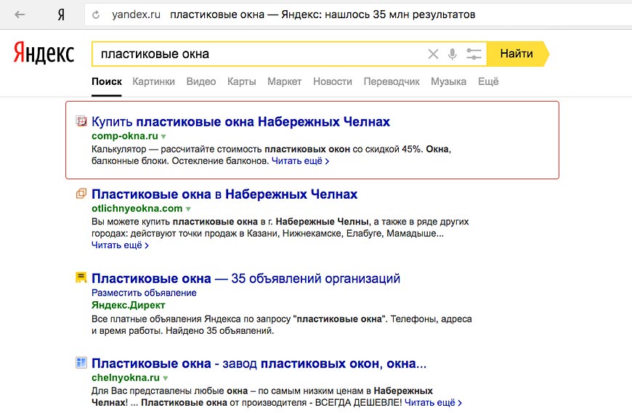Click favicon of comp-okna.ru result

[81, 121]
